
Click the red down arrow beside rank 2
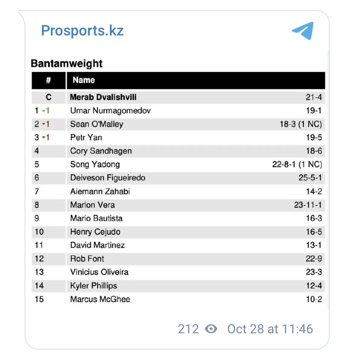point(44,124)
